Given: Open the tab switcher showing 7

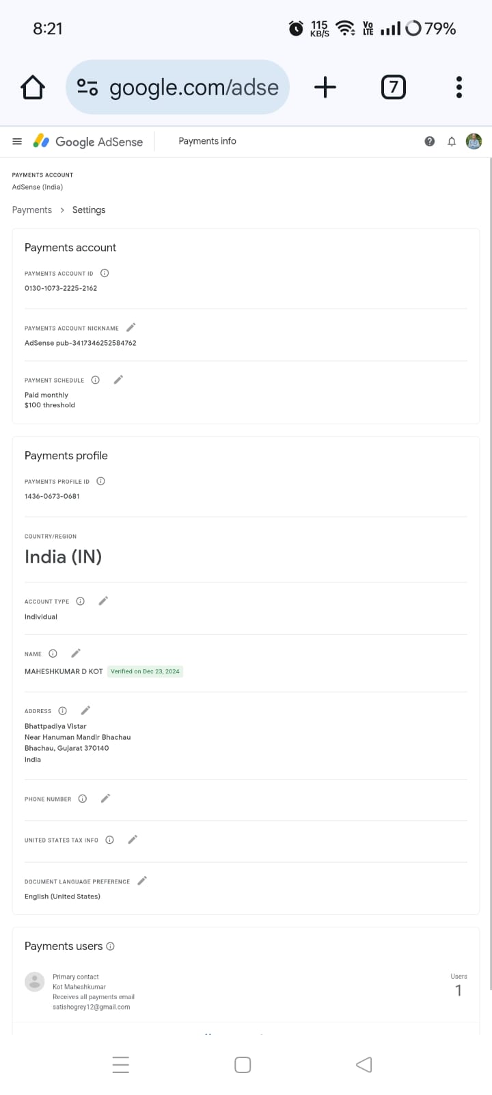Looking at the screenshot, I should click(393, 87).
